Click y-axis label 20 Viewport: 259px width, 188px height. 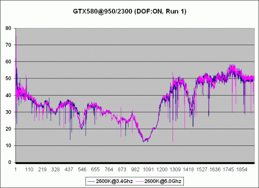[x=8, y=129]
